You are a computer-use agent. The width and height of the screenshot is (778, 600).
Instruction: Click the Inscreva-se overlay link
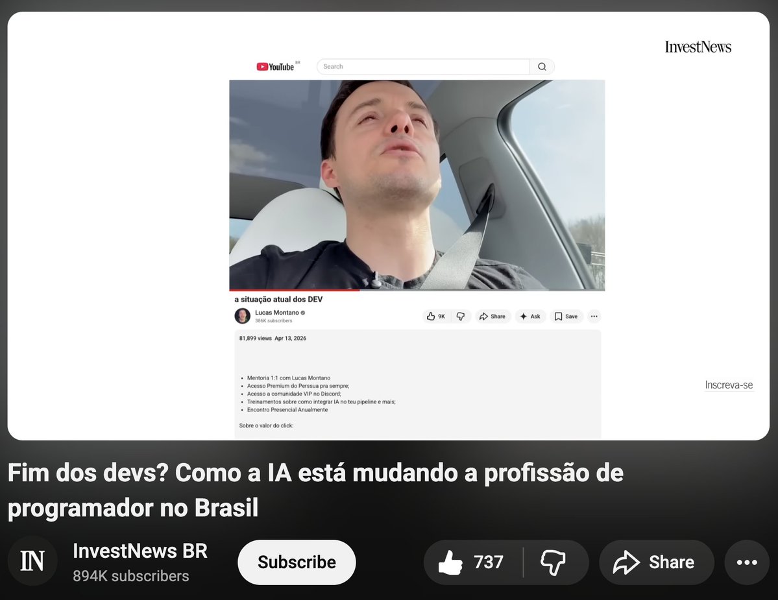click(729, 385)
